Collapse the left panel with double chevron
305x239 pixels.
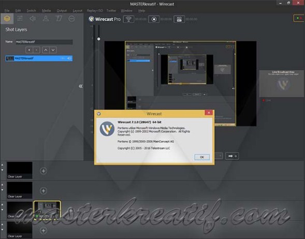point(81,86)
